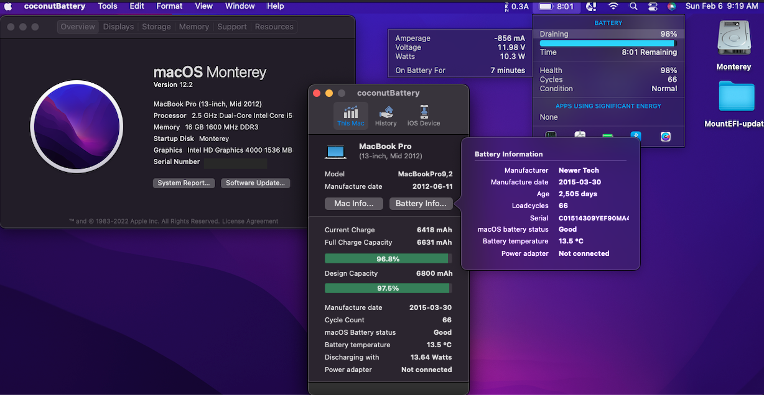
Task: Click the Cycle Count 66 value in coconutBattery
Action: (x=447, y=320)
